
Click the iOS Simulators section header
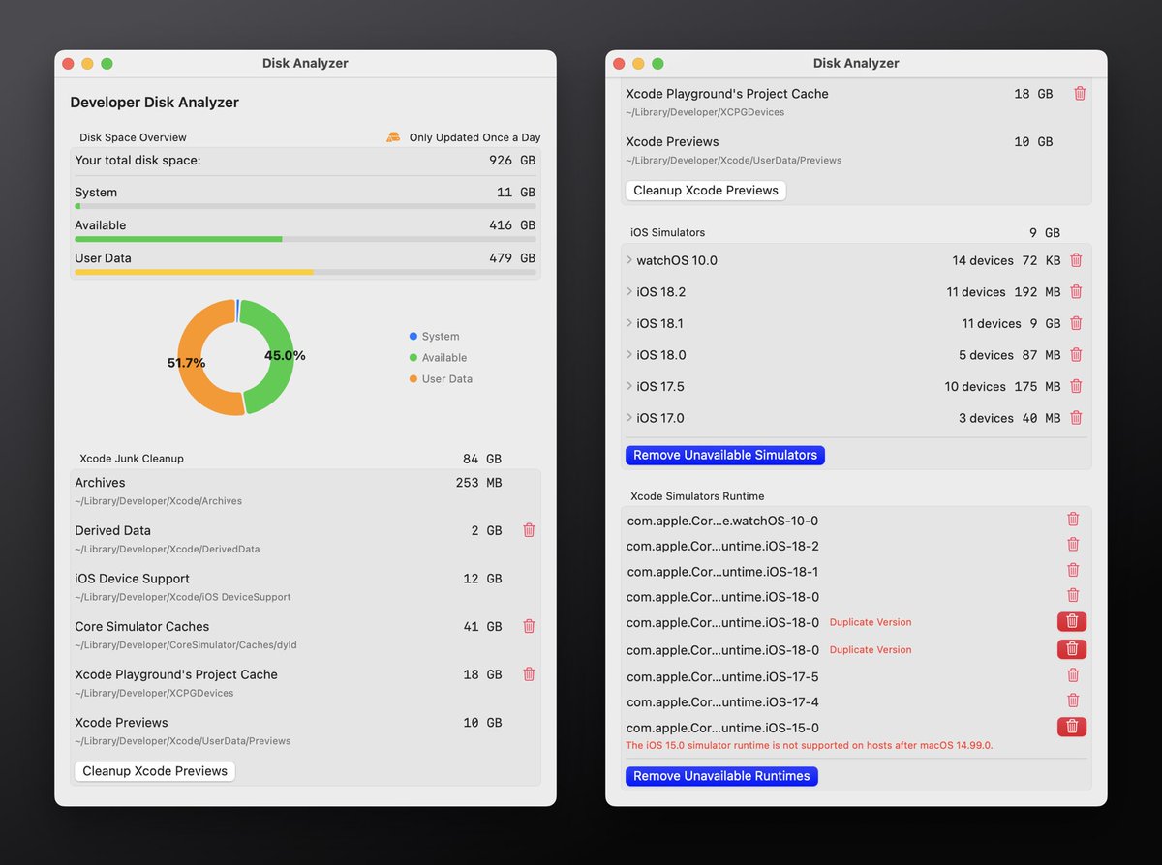667,233
